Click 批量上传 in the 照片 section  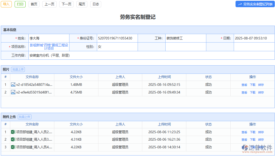click(x=18, y=69)
